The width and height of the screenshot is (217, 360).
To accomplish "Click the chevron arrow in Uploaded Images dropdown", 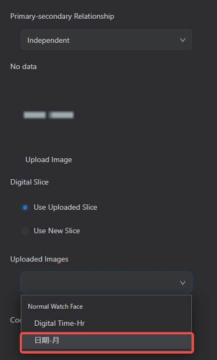I will click(x=183, y=283).
